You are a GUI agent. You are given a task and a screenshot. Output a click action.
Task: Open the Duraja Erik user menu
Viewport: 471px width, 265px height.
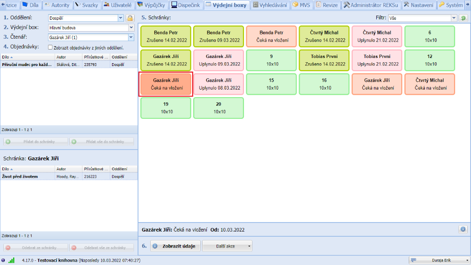click(x=439, y=260)
